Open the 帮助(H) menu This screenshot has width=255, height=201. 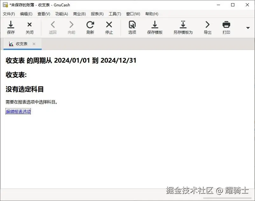(152, 14)
